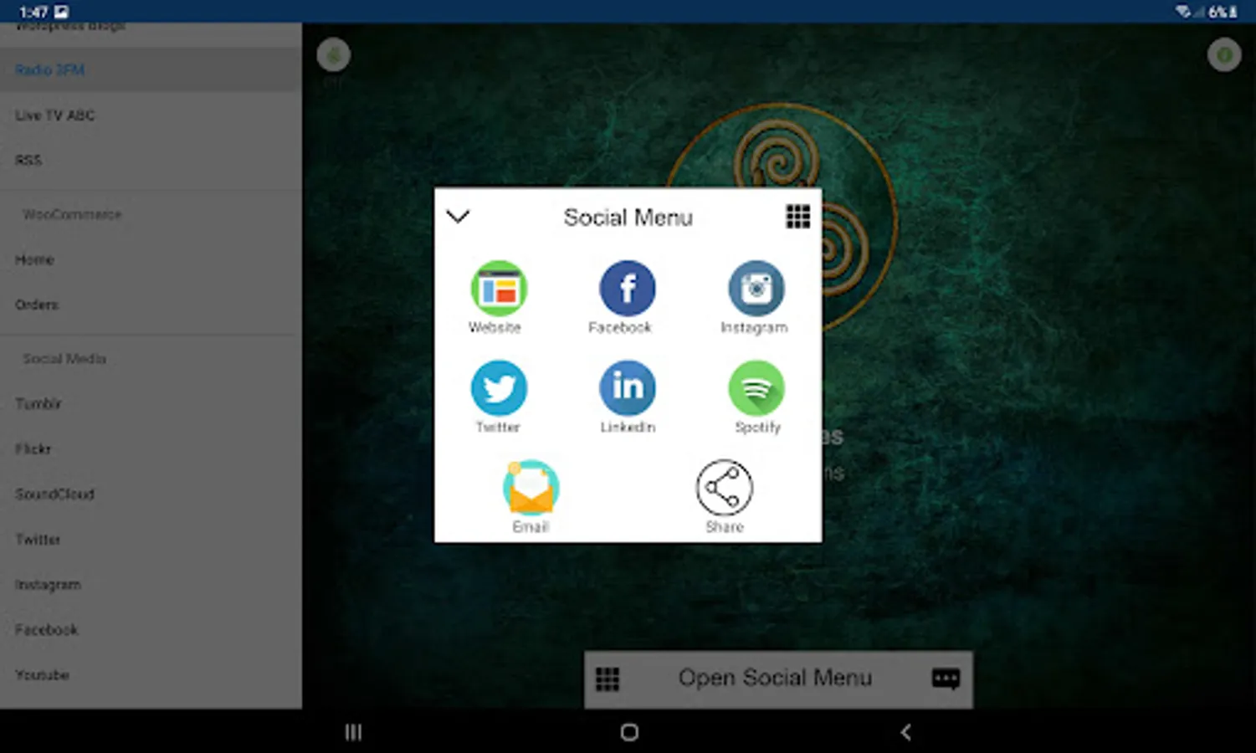
Task: Toggle grid view icon in Social Menu header
Action: 797,217
